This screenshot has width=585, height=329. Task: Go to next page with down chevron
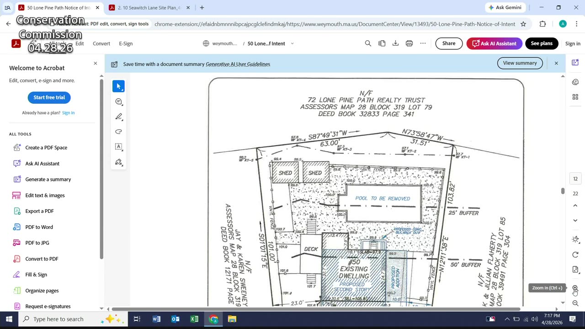575,220
